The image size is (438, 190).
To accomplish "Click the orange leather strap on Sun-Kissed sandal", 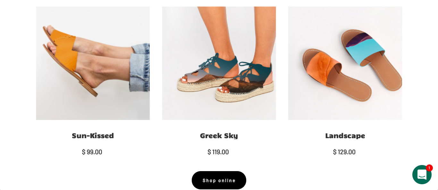I will pyautogui.click(x=66, y=48).
